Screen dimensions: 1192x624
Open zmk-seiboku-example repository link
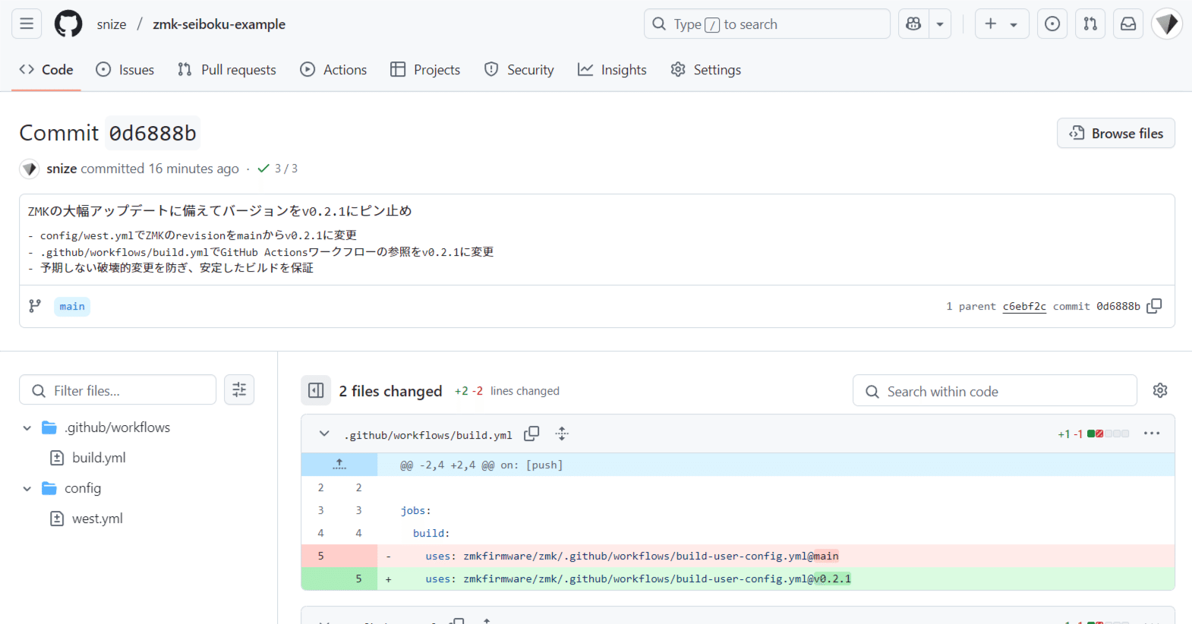[x=219, y=24]
